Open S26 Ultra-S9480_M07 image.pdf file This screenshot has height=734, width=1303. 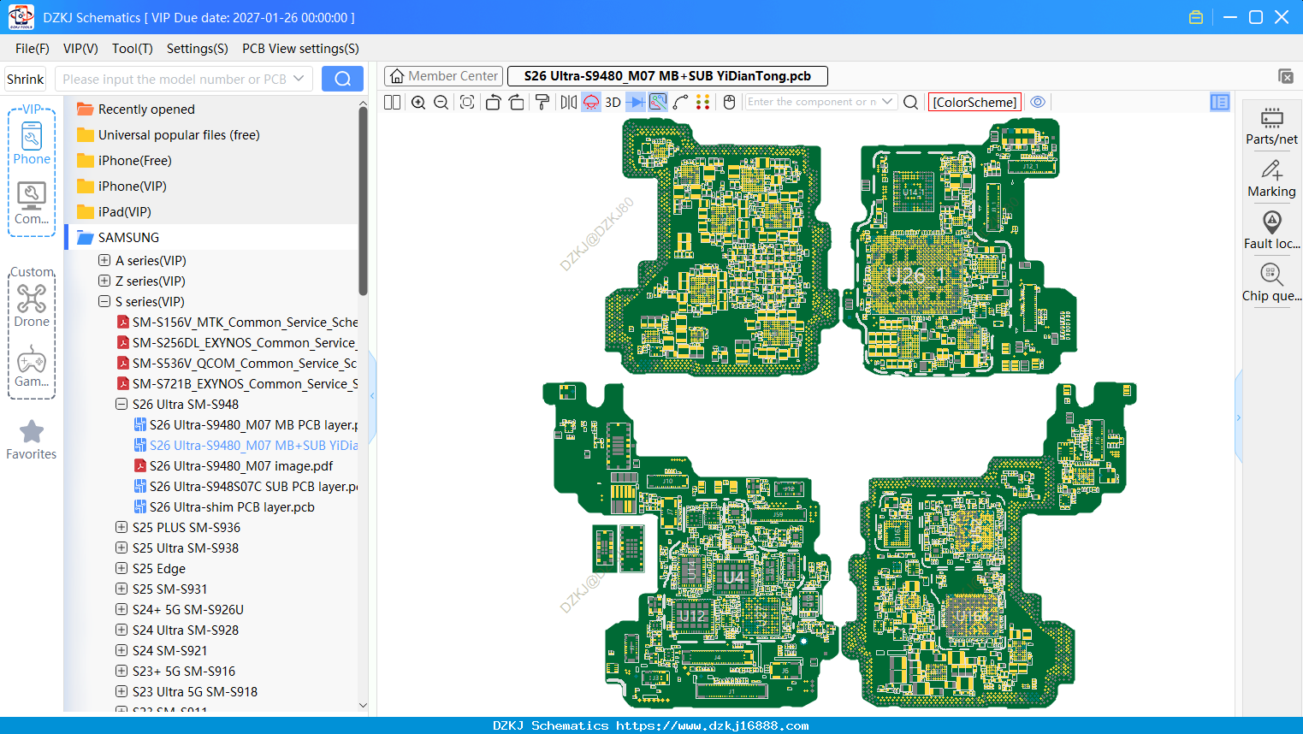(x=241, y=465)
